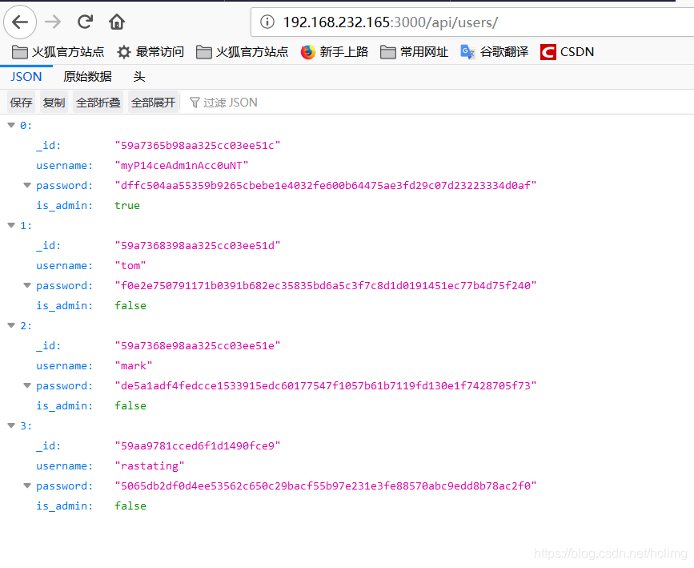Click is_admin false value for rastating
Screen dimensions: 694x568
(x=130, y=506)
